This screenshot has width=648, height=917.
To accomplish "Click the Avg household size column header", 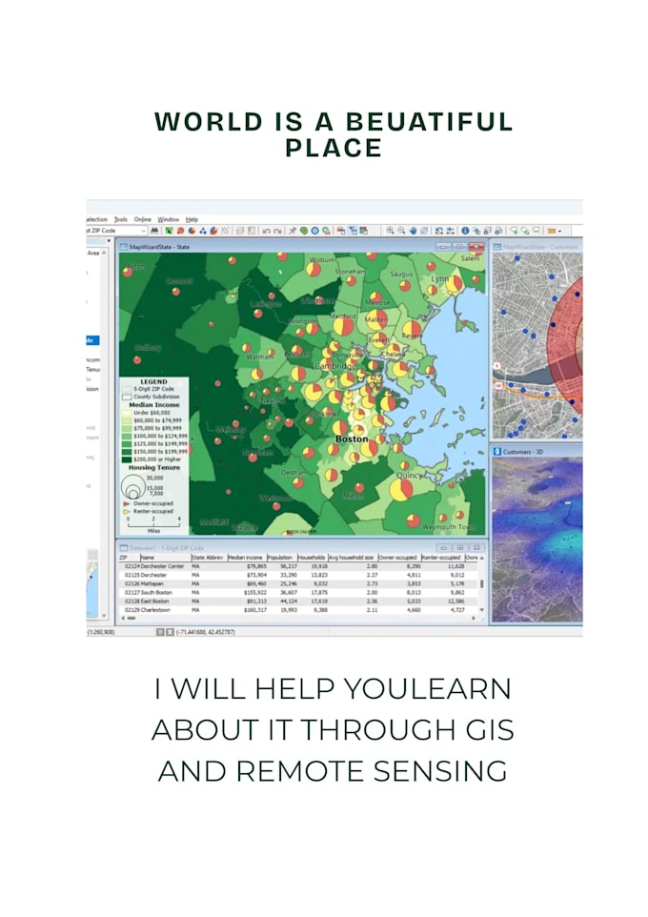I will pos(351,558).
